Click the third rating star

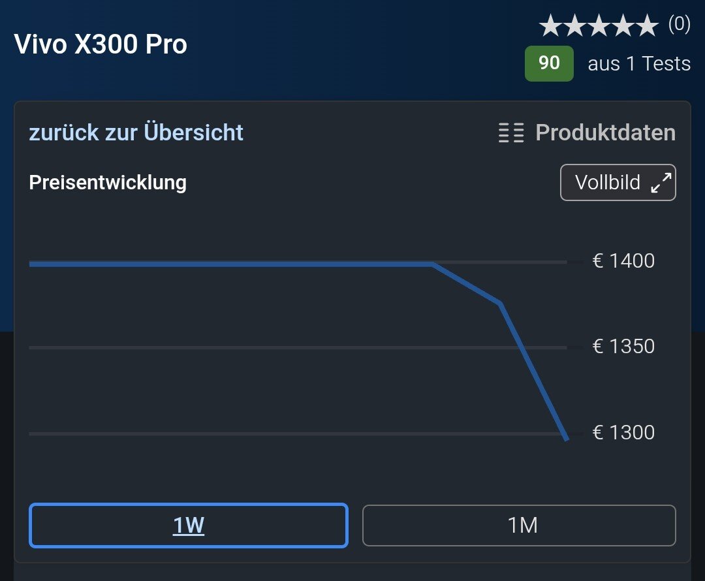599,27
